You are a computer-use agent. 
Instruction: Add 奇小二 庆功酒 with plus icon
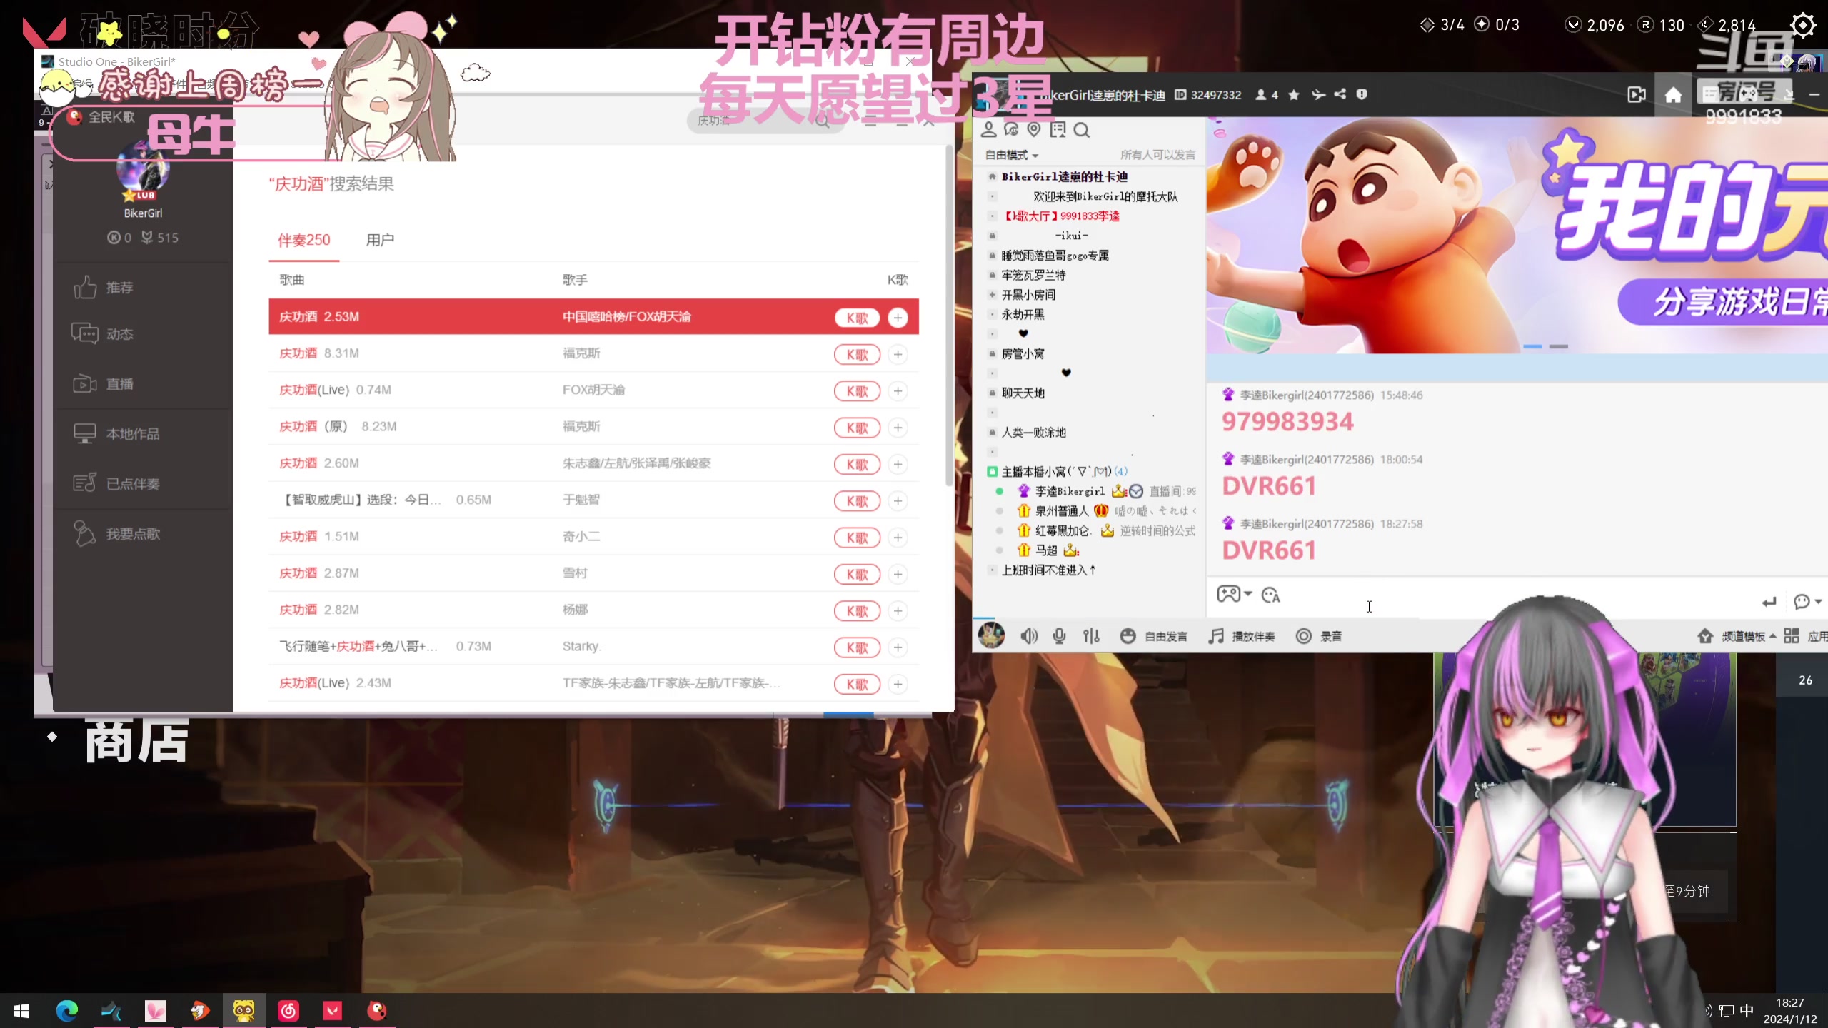(898, 538)
